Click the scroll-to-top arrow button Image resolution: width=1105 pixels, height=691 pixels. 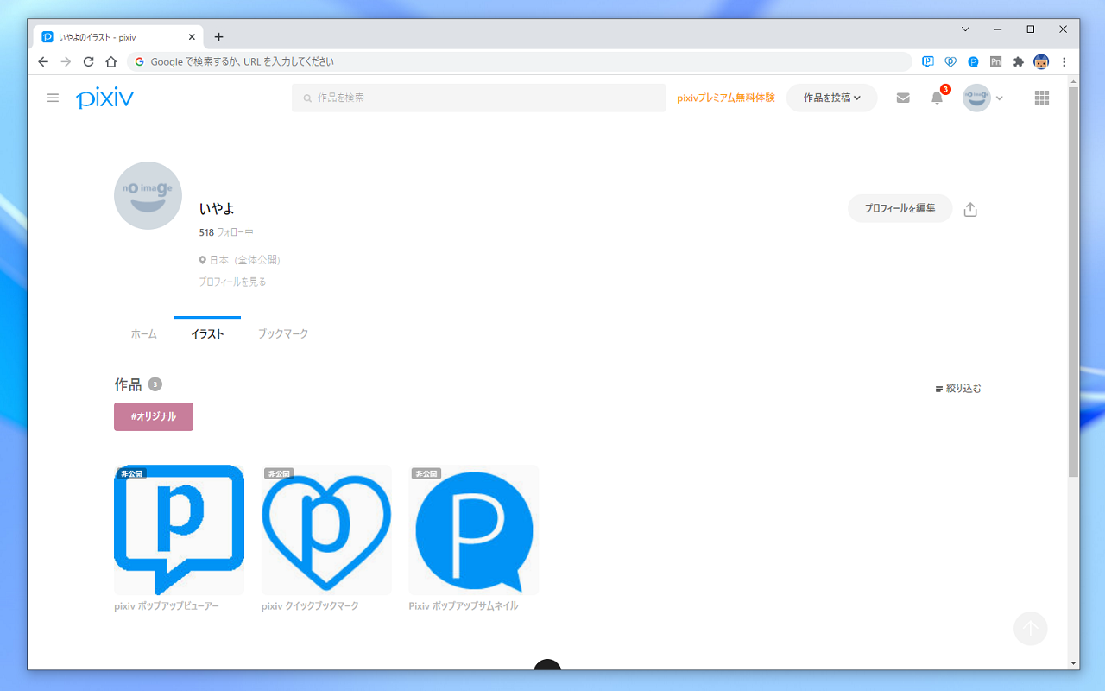[1031, 629]
